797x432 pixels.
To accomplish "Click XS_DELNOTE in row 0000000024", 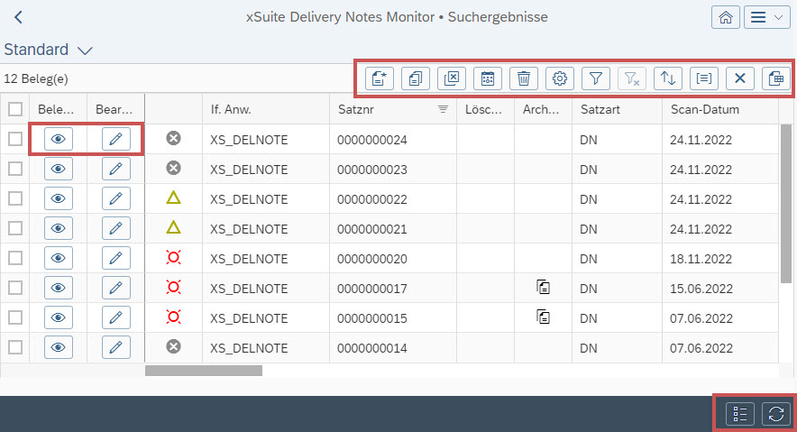I will click(x=249, y=140).
